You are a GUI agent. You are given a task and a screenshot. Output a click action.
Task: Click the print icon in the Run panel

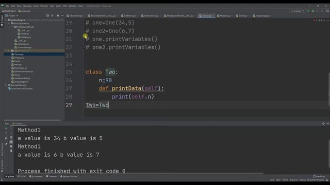tap(11, 146)
